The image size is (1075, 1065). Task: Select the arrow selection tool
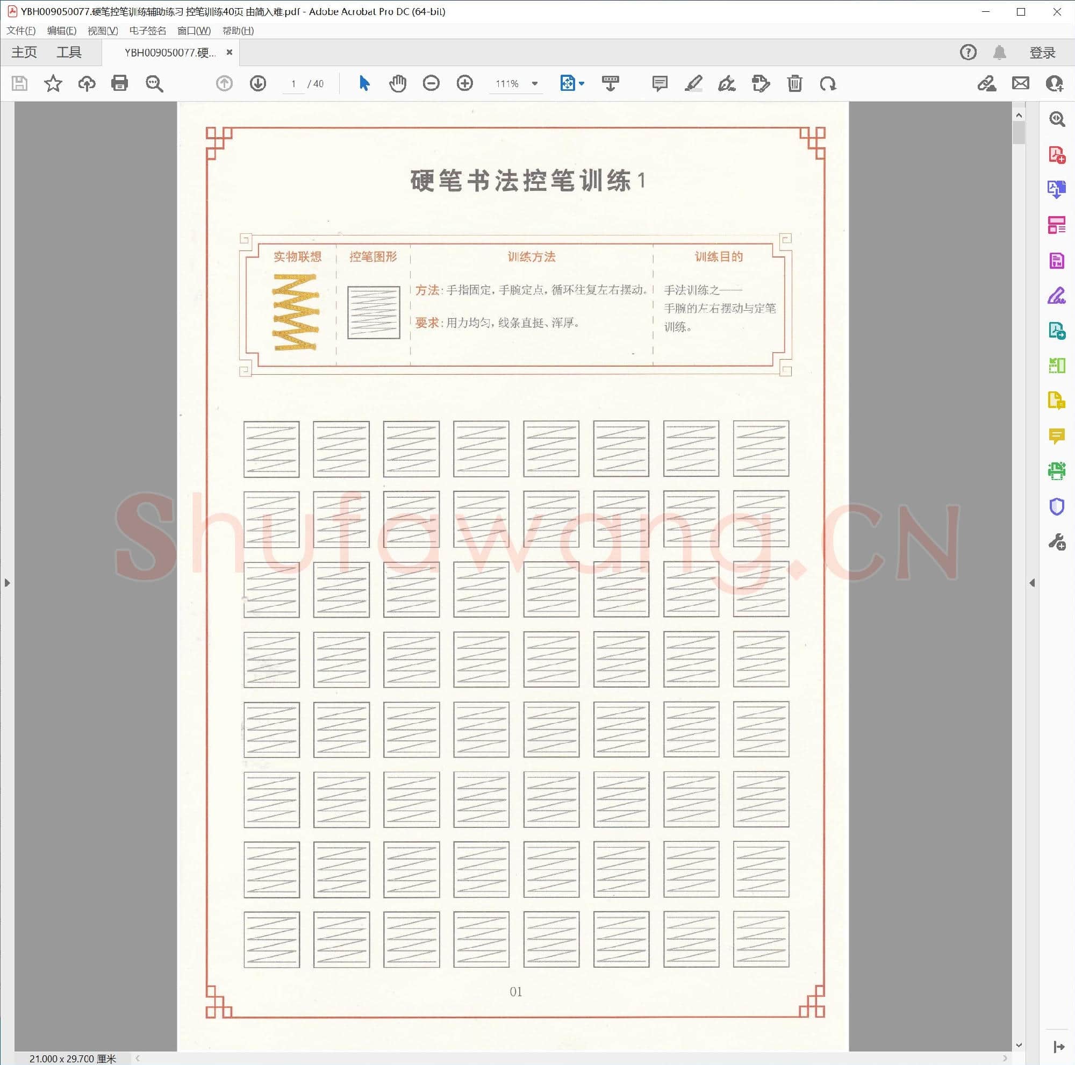pos(364,83)
